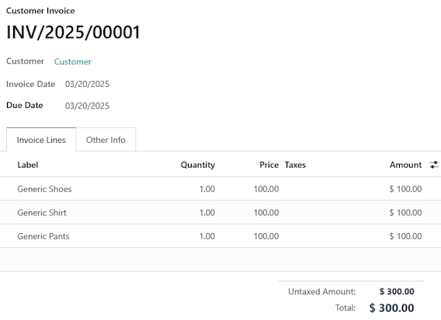
Task: Select the Generic Shirt invoice line
Action: coord(220,213)
